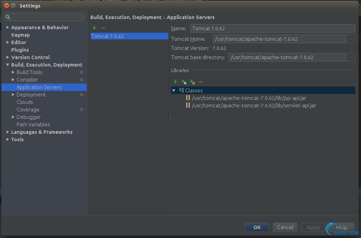Select the Debugger settings entry

(29, 117)
